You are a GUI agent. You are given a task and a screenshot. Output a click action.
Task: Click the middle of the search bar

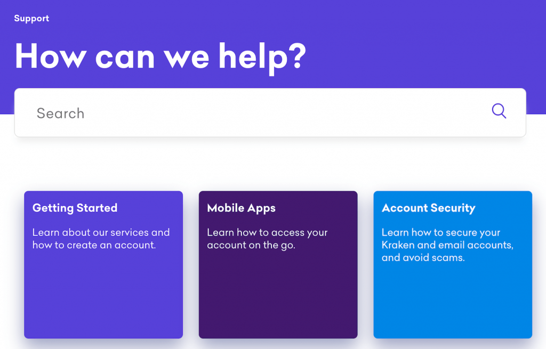[x=270, y=112]
